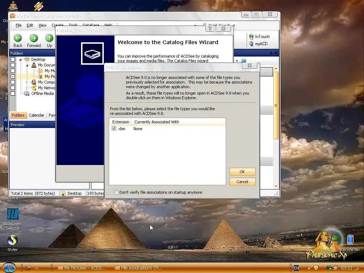
Task: Check the My Documents folder checkbox
Action: pos(13,65)
